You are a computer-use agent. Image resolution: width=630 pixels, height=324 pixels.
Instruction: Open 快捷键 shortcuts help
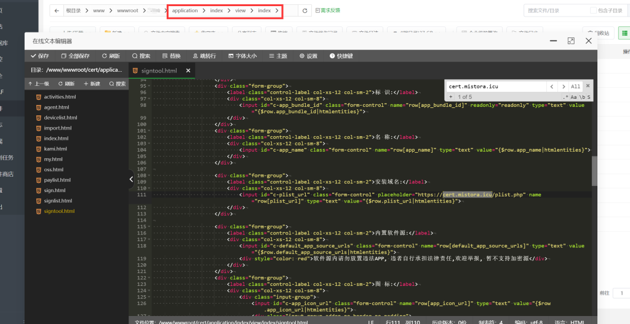point(341,56)
